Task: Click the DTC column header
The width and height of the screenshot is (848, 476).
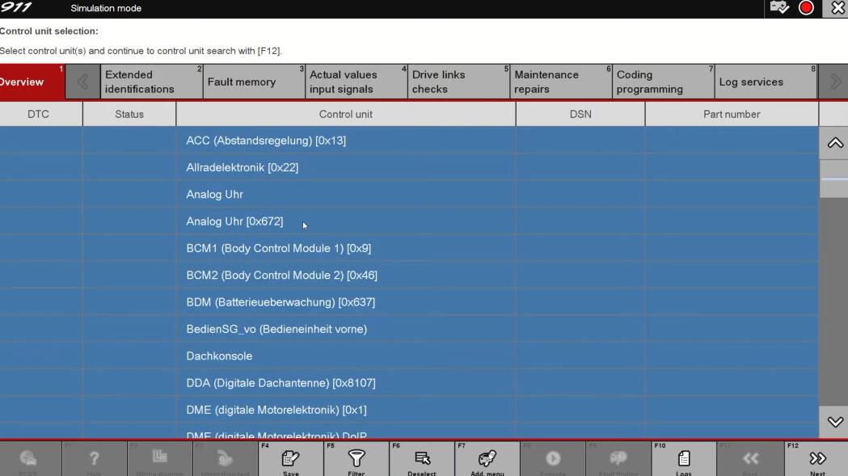Action: [38, 115]
